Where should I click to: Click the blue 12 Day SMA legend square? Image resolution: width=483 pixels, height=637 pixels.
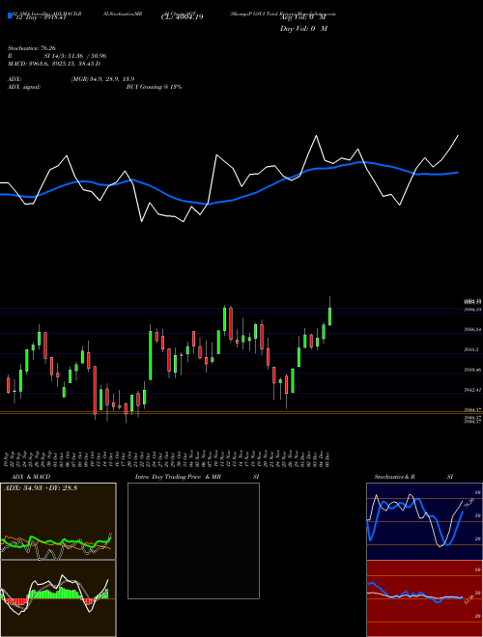10,16
